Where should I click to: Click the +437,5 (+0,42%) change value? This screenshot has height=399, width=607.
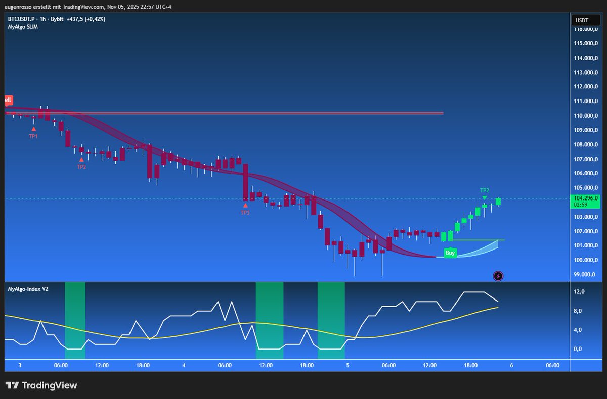click(x=85, y=19)
